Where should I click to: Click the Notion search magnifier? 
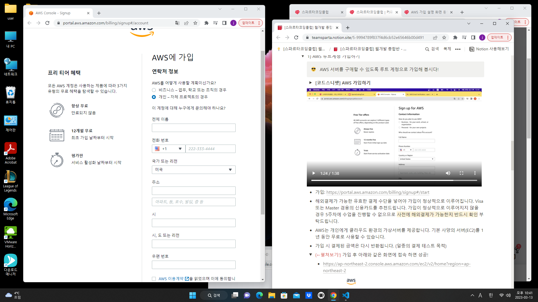pyautogui.click(x=427, y=49)
